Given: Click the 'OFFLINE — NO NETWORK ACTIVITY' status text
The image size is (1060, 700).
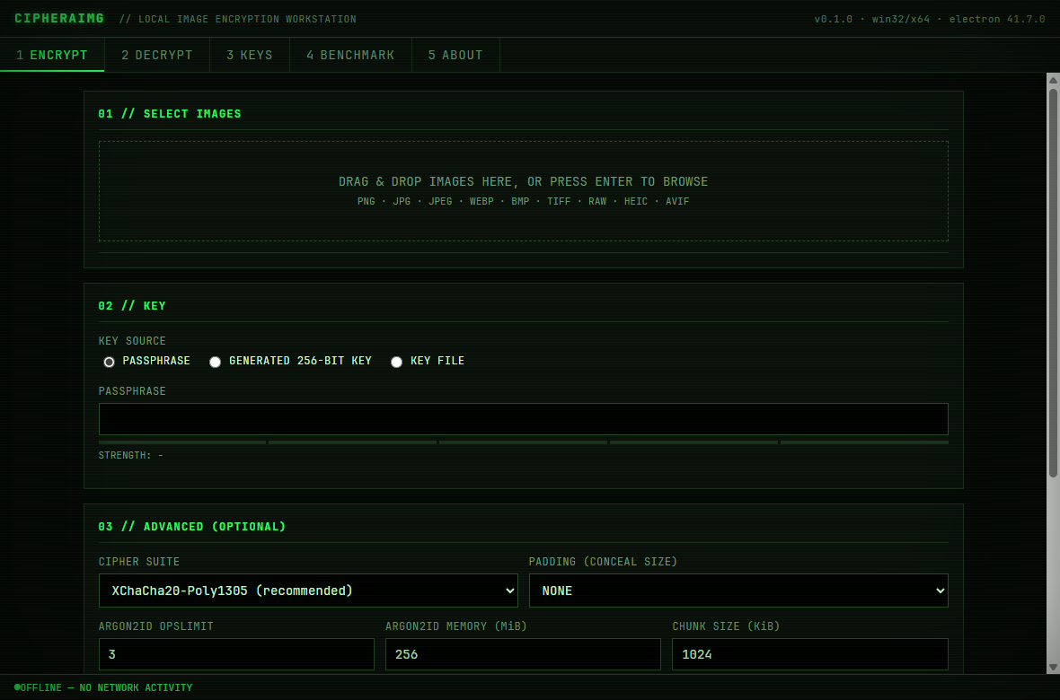Looking at the screenshot, I should point(106,687).
